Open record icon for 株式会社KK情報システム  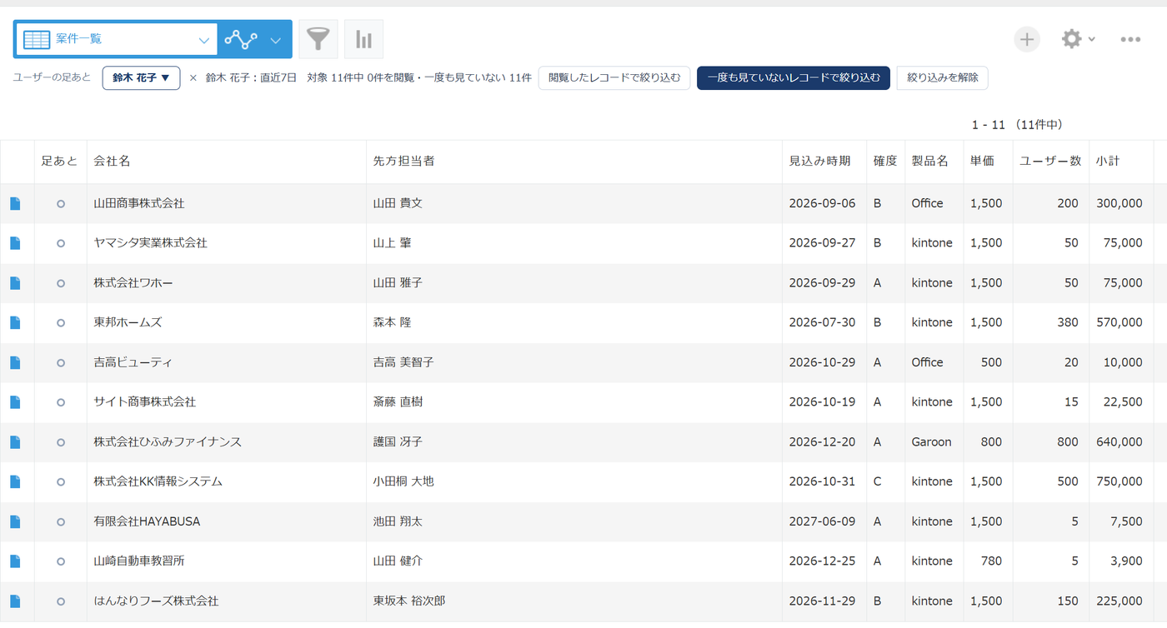pos(15,481)
